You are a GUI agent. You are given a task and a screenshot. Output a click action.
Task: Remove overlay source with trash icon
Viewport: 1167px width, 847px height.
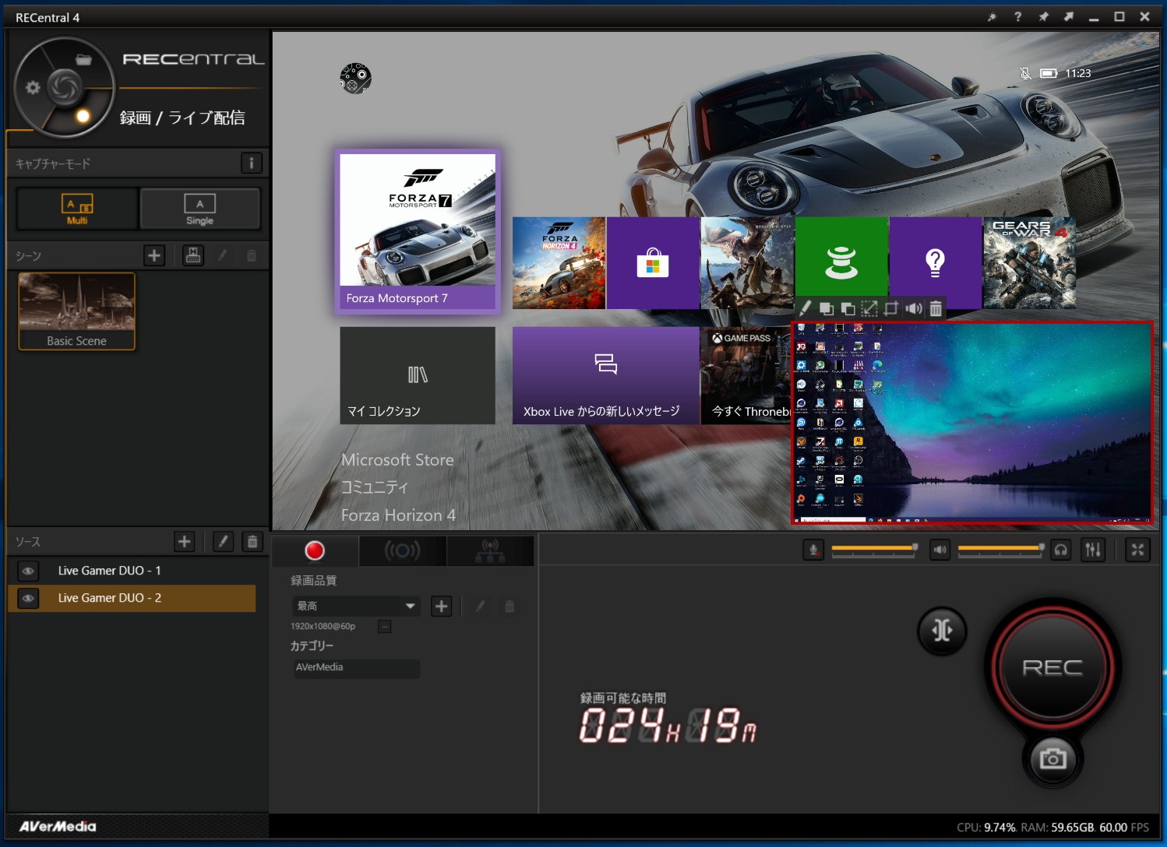pos(936,308)
